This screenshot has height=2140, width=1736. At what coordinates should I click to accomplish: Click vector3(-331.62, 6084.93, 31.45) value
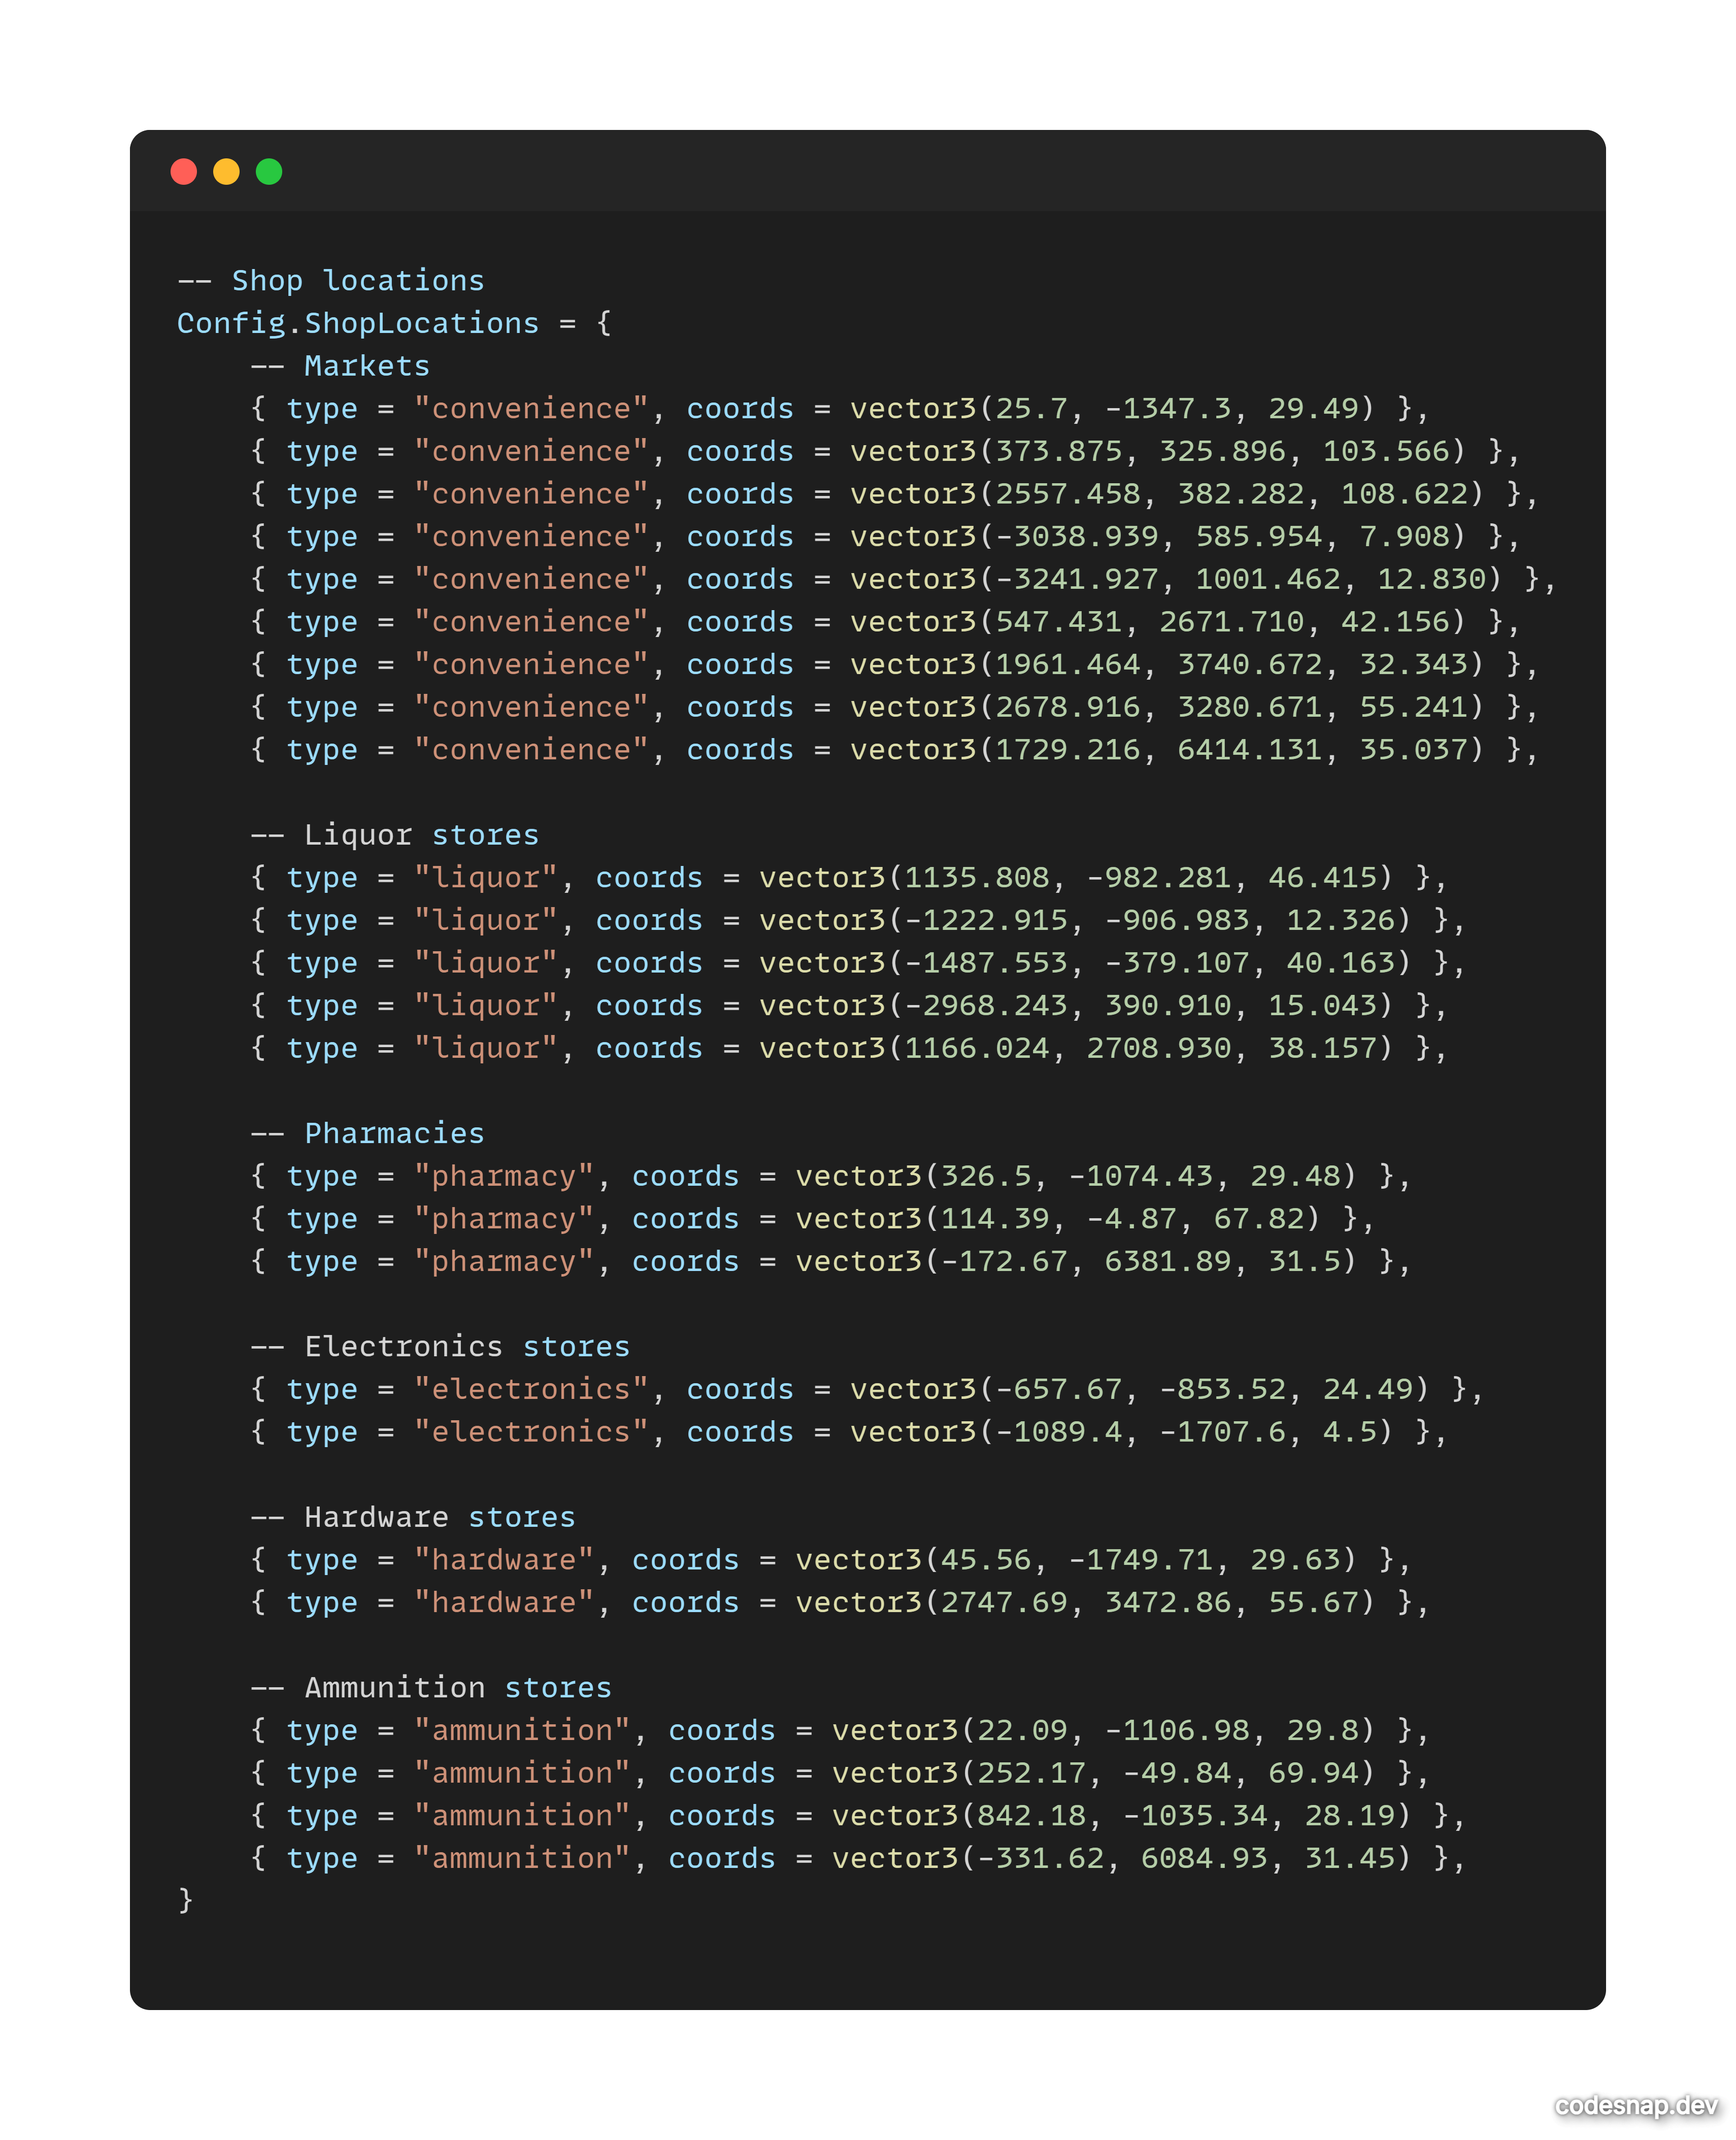point(1122,1859)
